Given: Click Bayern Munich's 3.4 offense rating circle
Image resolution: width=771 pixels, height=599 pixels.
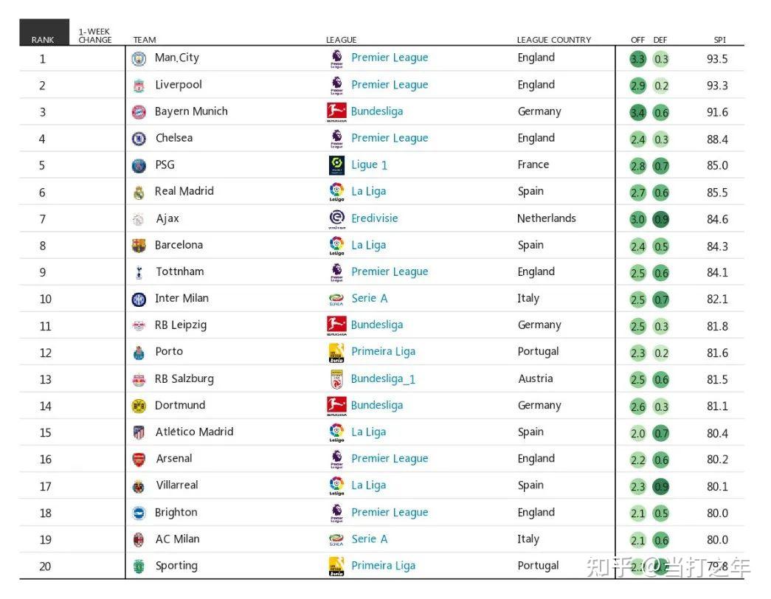Looking at the screenshot, I should click(638, 112).
